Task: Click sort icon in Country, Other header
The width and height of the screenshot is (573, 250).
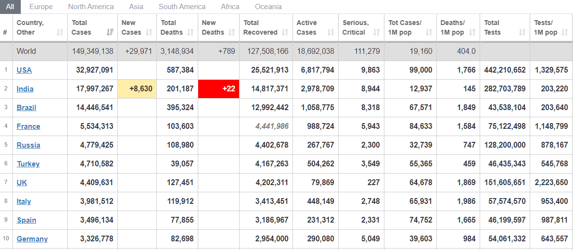Action: (60, 33)
